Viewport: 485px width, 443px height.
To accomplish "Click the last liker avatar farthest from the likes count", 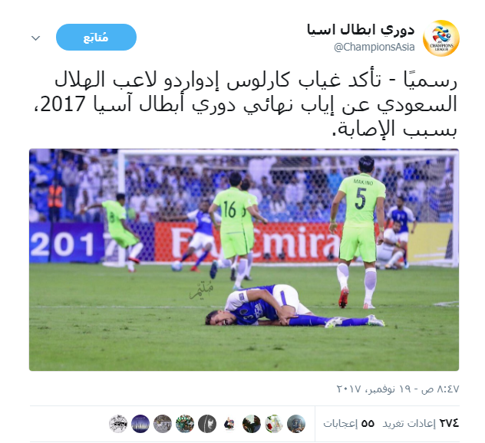I will click(118, 424).
